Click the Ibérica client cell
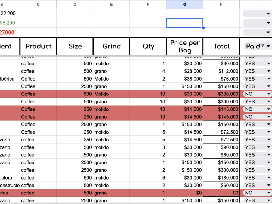The image size is (272, 204). pos(10,79)
